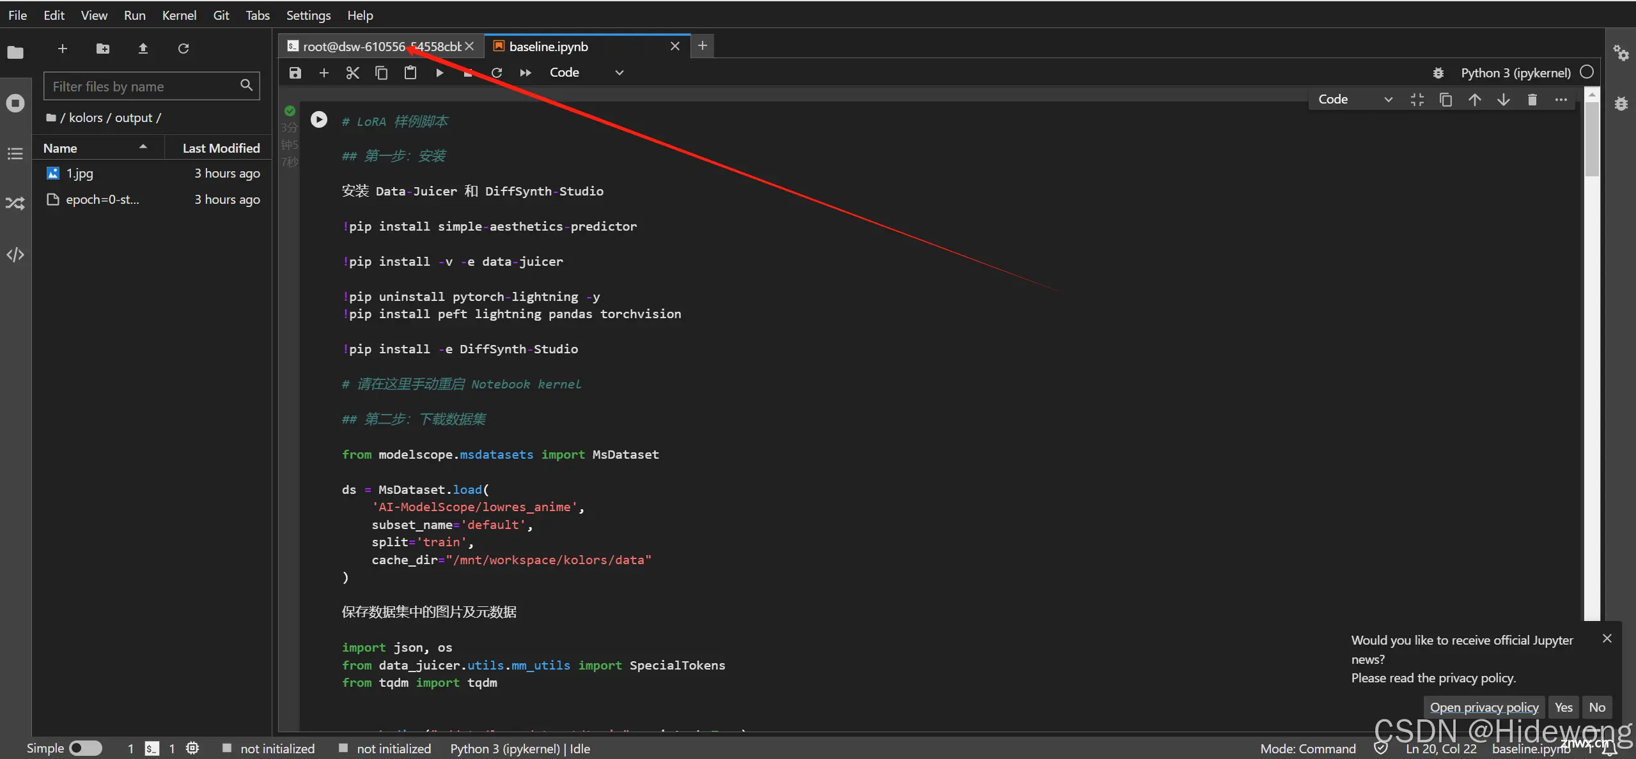Upload files using the upload icon
The width and height of the screenshot is (1636, 759).
143,49
